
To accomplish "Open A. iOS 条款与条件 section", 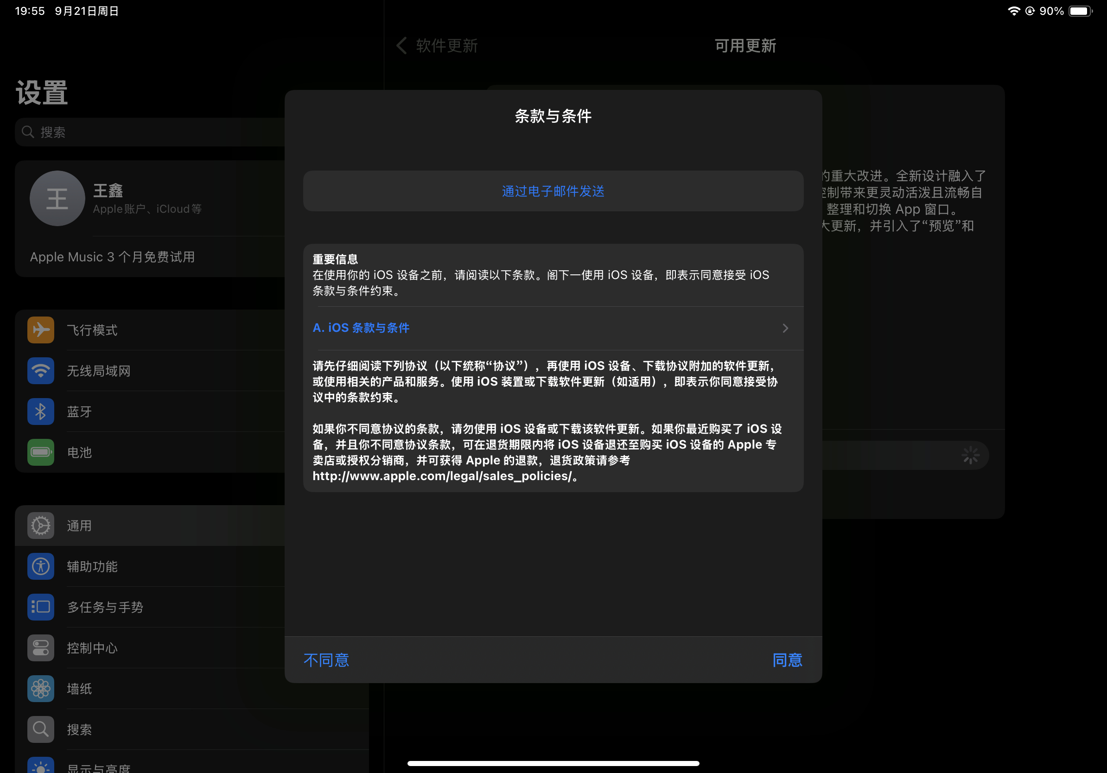I will click(553, 328).
